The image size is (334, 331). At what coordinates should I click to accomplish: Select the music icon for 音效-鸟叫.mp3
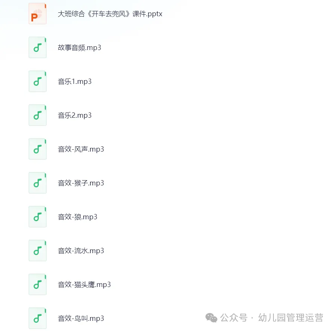click(38, 319)
